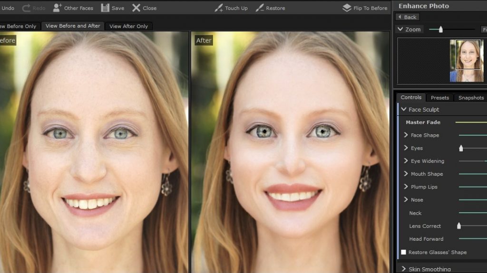
Task: Collapse the Face Sculpt section
Action: pyautogui.click(x=404, y=110)
